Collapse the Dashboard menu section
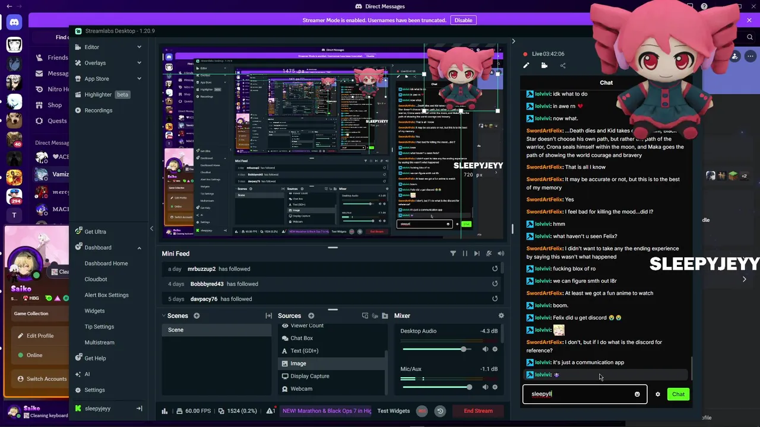Viewport: 760px width, 427px height. (139, 248)
